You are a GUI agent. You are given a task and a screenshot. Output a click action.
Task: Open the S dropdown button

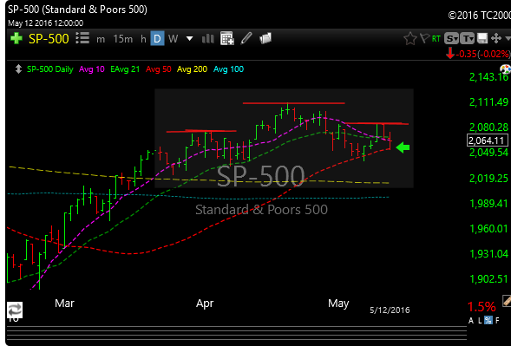[x=451, y=38]
